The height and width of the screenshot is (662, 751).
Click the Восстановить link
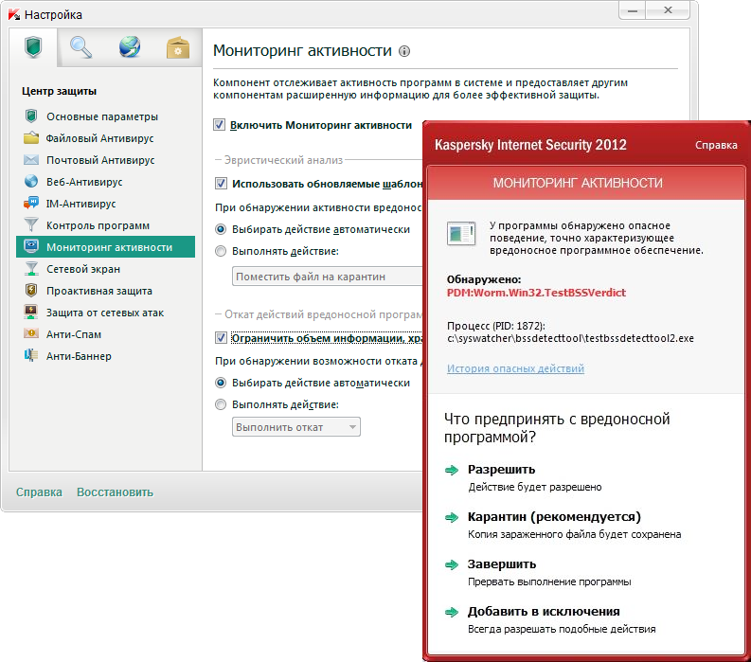[x=115, y=492]
